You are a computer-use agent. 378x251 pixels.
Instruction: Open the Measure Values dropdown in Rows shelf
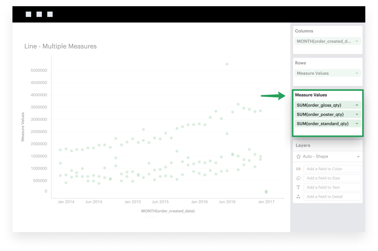pos(357,73)
